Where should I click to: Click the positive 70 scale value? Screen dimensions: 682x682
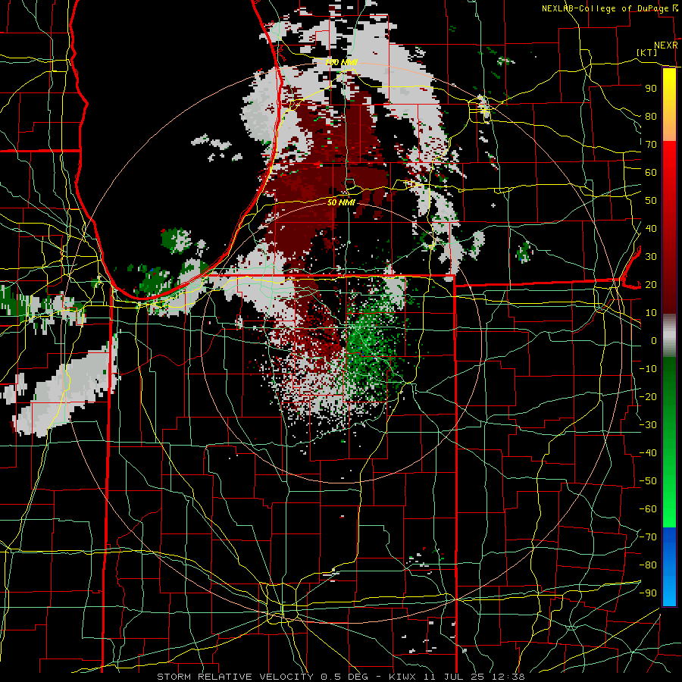coord(651,145)
